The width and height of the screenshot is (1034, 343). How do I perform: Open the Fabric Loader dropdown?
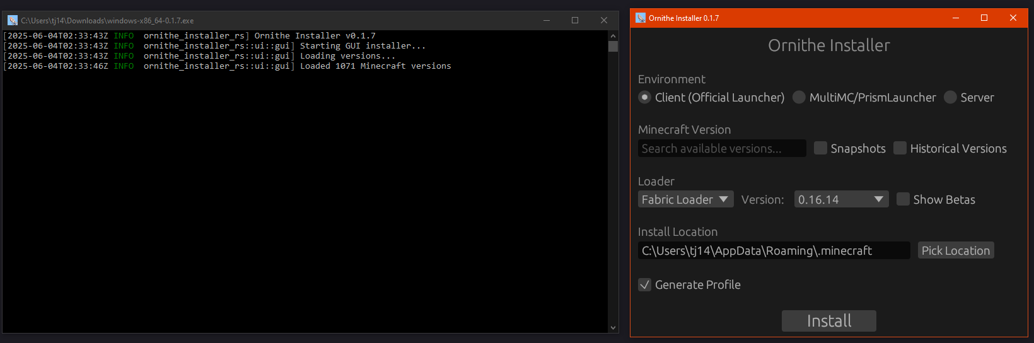tap(685, 199)
